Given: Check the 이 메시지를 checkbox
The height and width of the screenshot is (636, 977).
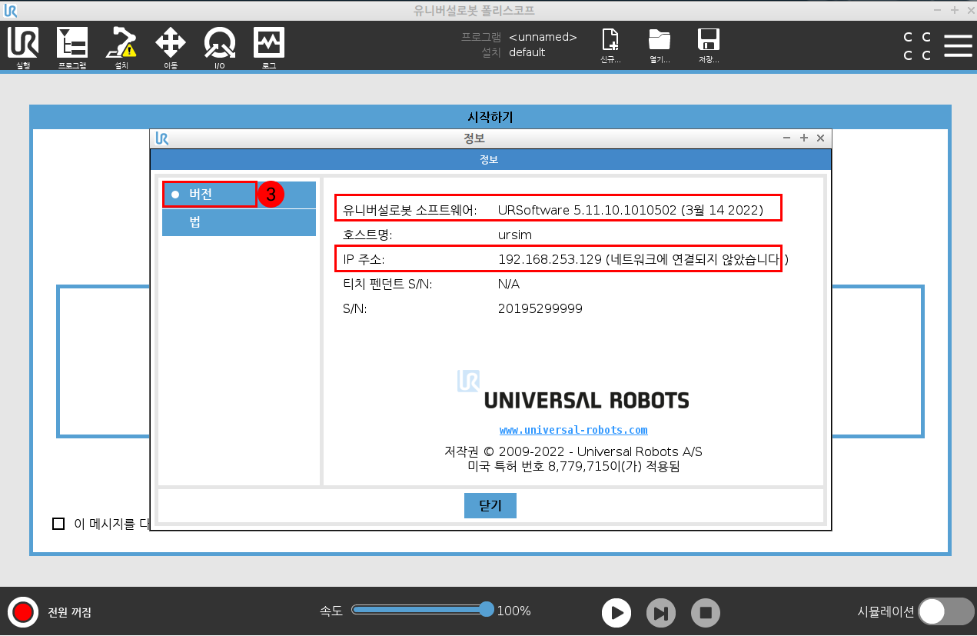Looking at the screenshot, I should [x=58, y=524].
